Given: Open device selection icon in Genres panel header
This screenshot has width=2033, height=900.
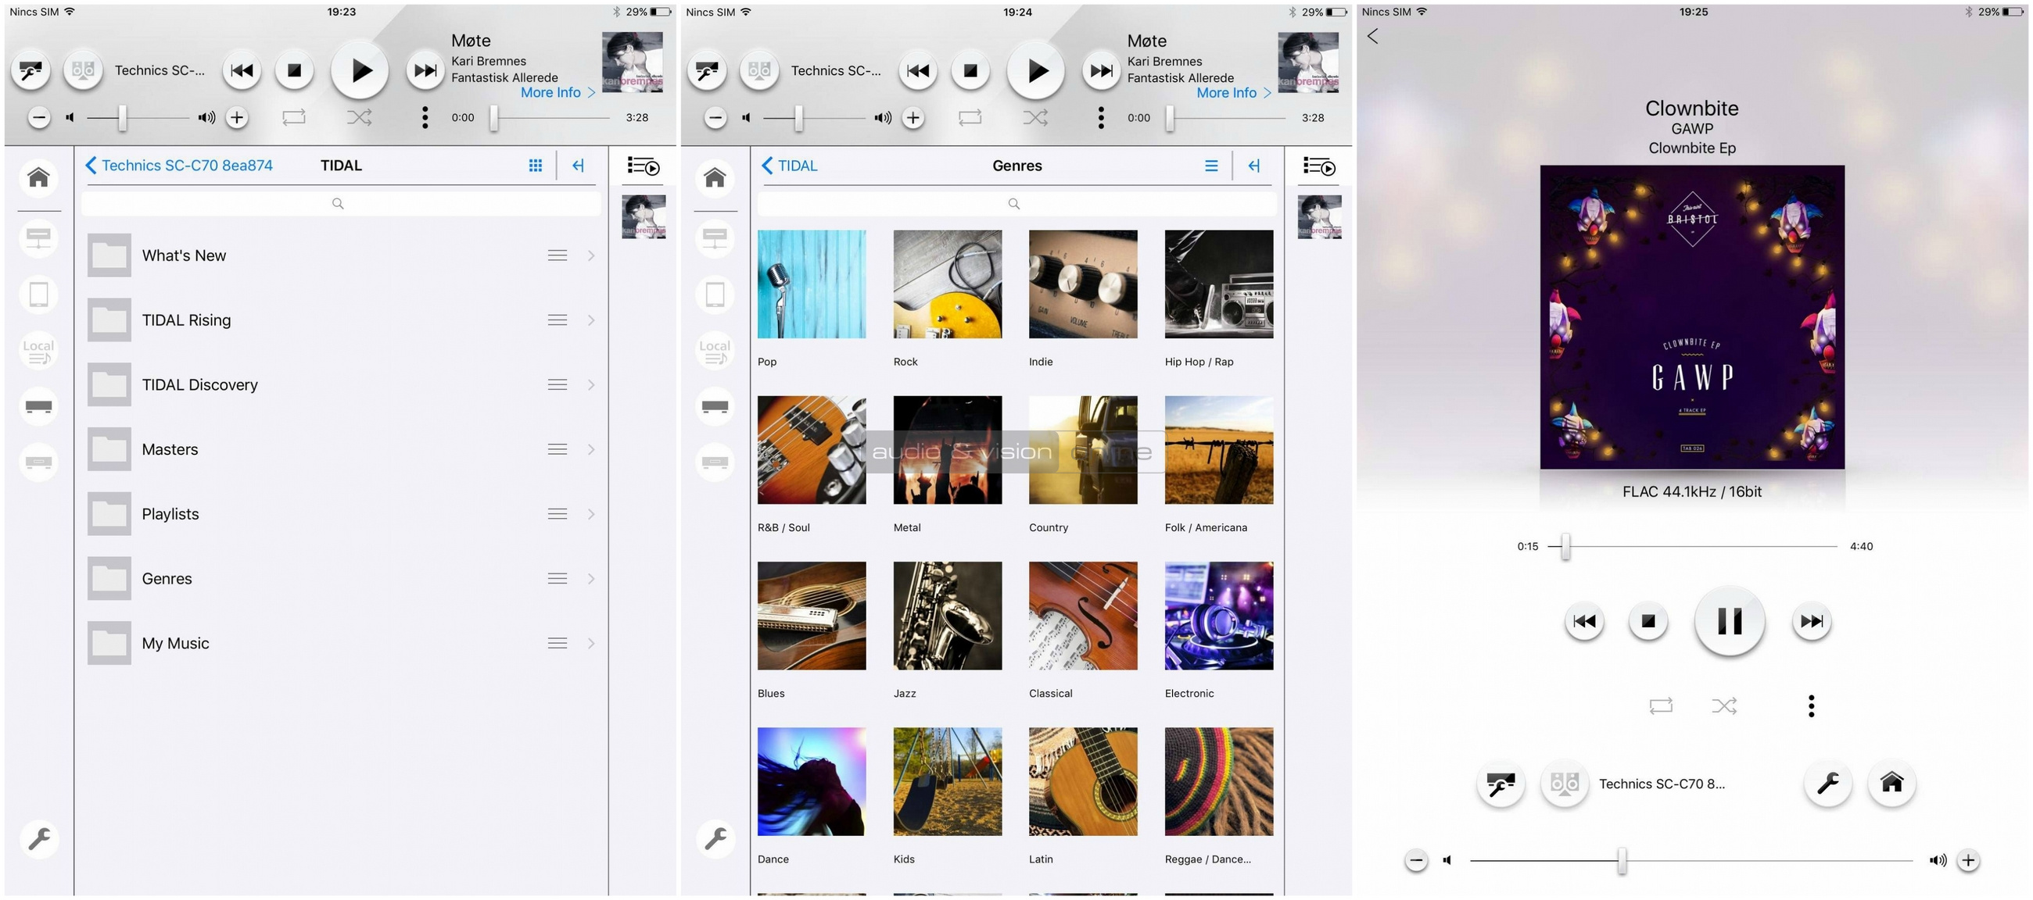Looking at the screenshot, I should pyautogui.click(x=759, y=71).
